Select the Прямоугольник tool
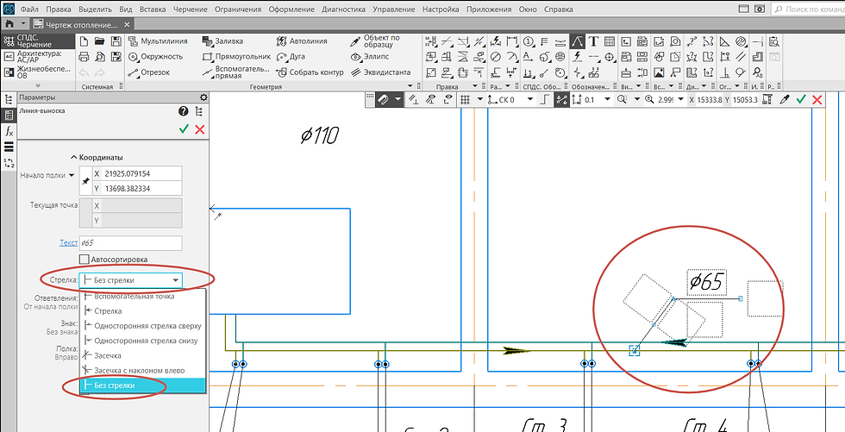This screenshot has height=432, width=845. click(x=236, y=57)
